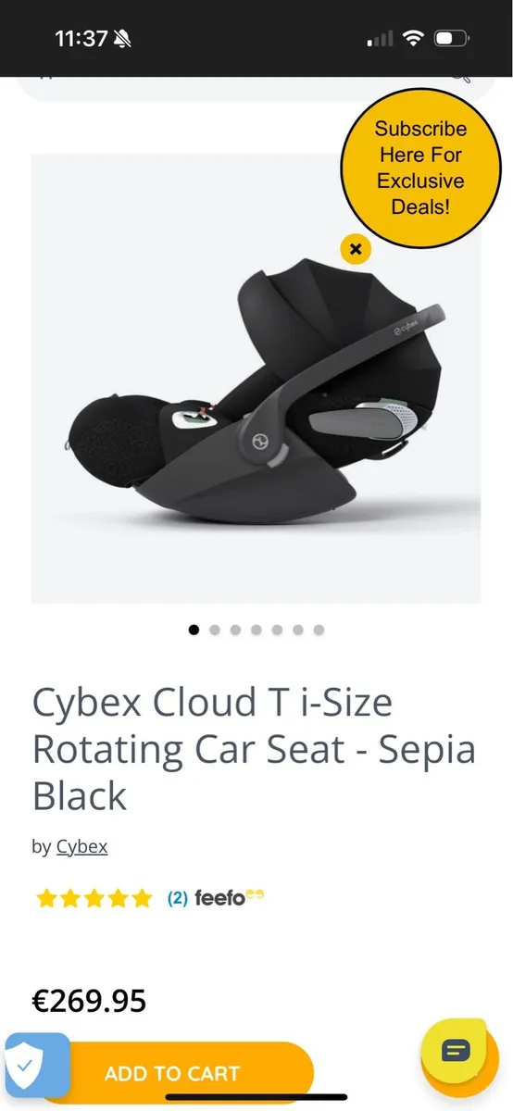Open the yellow chat support widget
Image resolution: width=513 pixels, height=1111 pixels.
(456, 1050)
